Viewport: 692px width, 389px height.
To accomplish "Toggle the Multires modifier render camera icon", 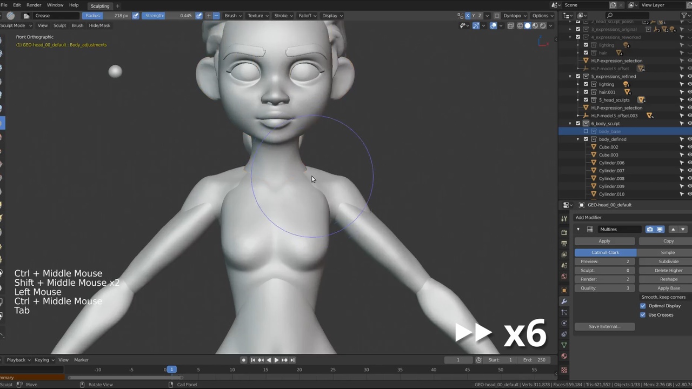I will [650, 229].
